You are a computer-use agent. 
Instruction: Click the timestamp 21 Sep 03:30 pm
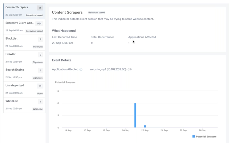tap(14, 109)
